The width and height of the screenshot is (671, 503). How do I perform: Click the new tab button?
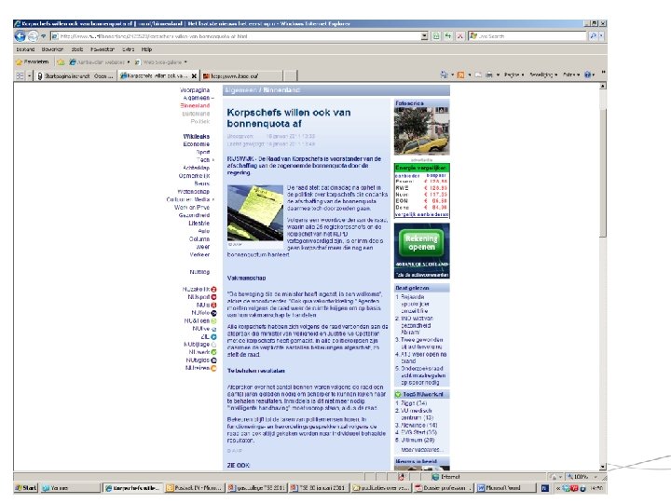[x=291, y=76]
